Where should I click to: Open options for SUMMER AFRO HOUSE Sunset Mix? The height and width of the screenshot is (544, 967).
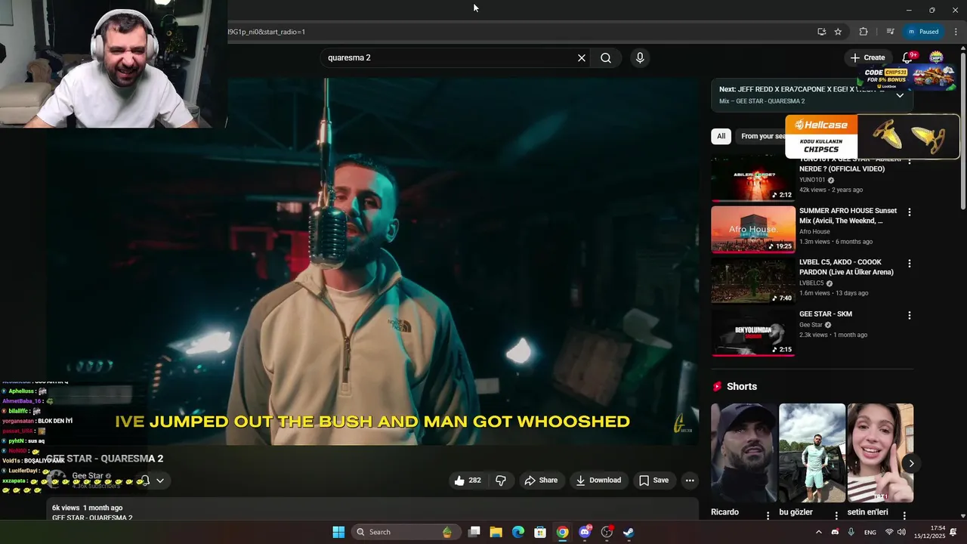coord(910,212)
